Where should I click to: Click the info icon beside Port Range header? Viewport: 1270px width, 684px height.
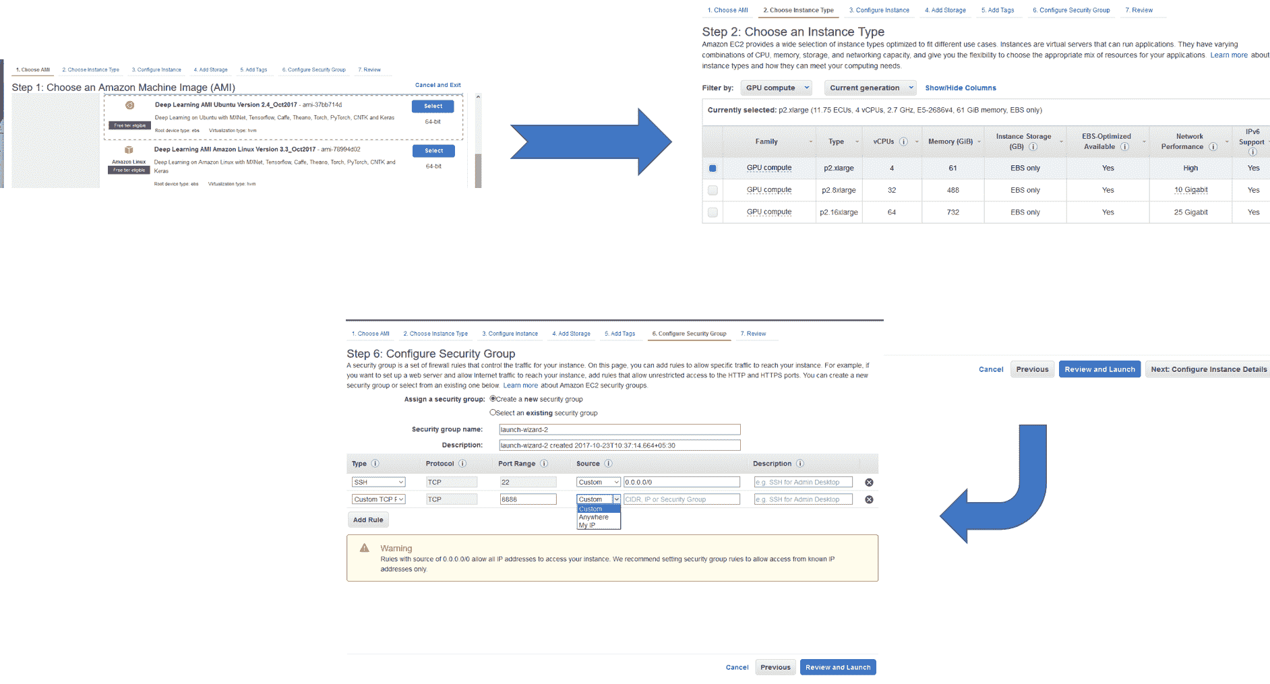[544, 464]
